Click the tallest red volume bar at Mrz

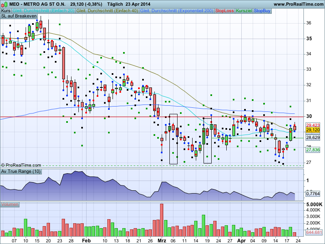[x=161, y=220]
